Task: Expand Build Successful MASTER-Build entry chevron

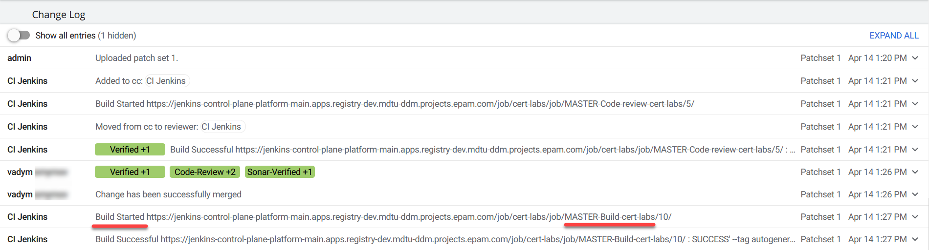Action: click(915, 239)
